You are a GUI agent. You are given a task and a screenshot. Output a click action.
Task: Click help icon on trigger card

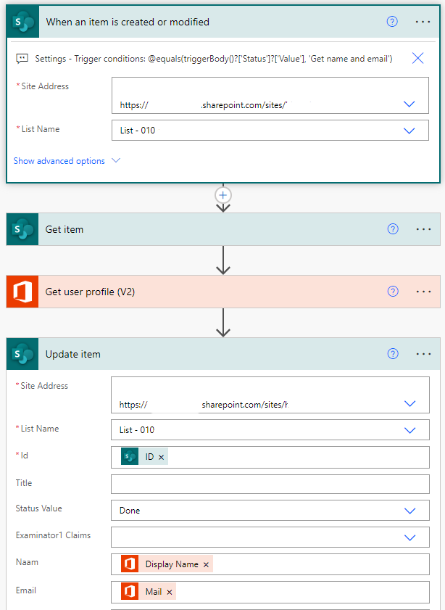392,22
